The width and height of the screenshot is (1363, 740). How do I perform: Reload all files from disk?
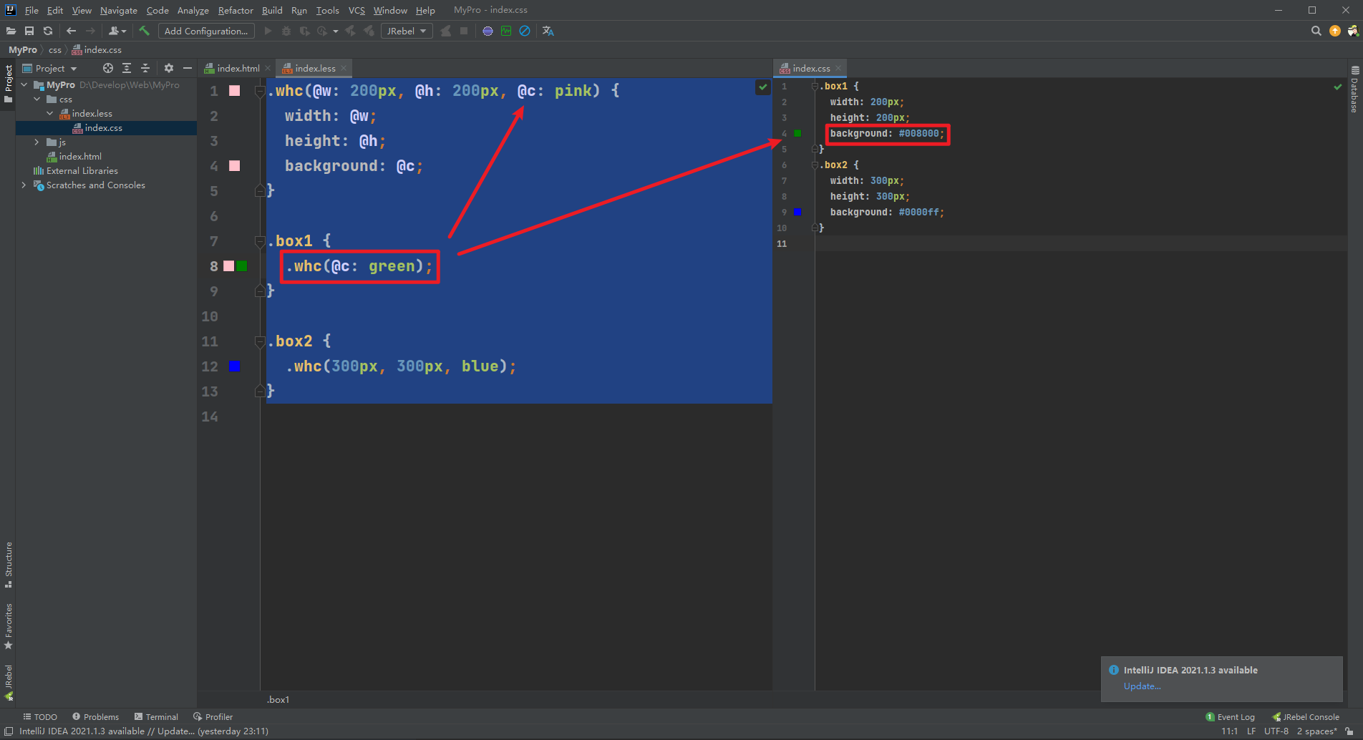[x=48, y=31]
